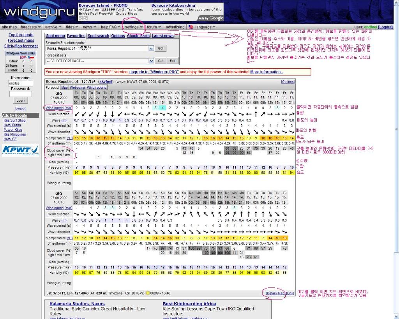The height and width of the screenshot is (319, 399).
Task: Open the settings dropdown menu
Action: [x=134, y=27]
